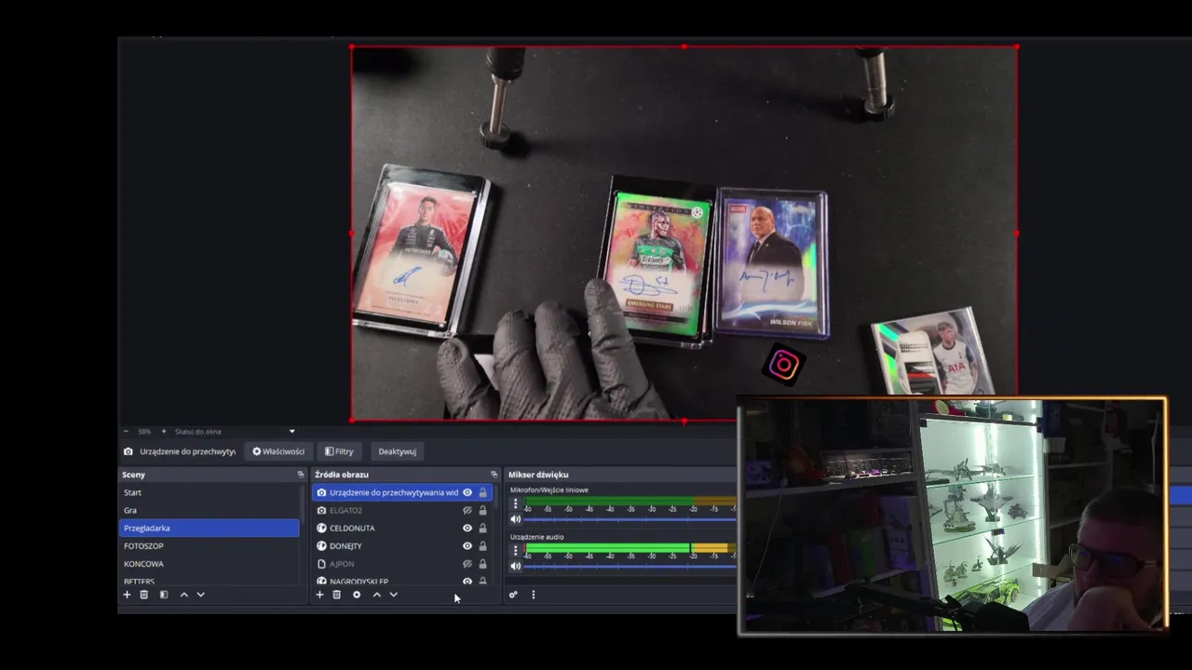
Task: Open Filtry source filters button
Action: point(339,451)
